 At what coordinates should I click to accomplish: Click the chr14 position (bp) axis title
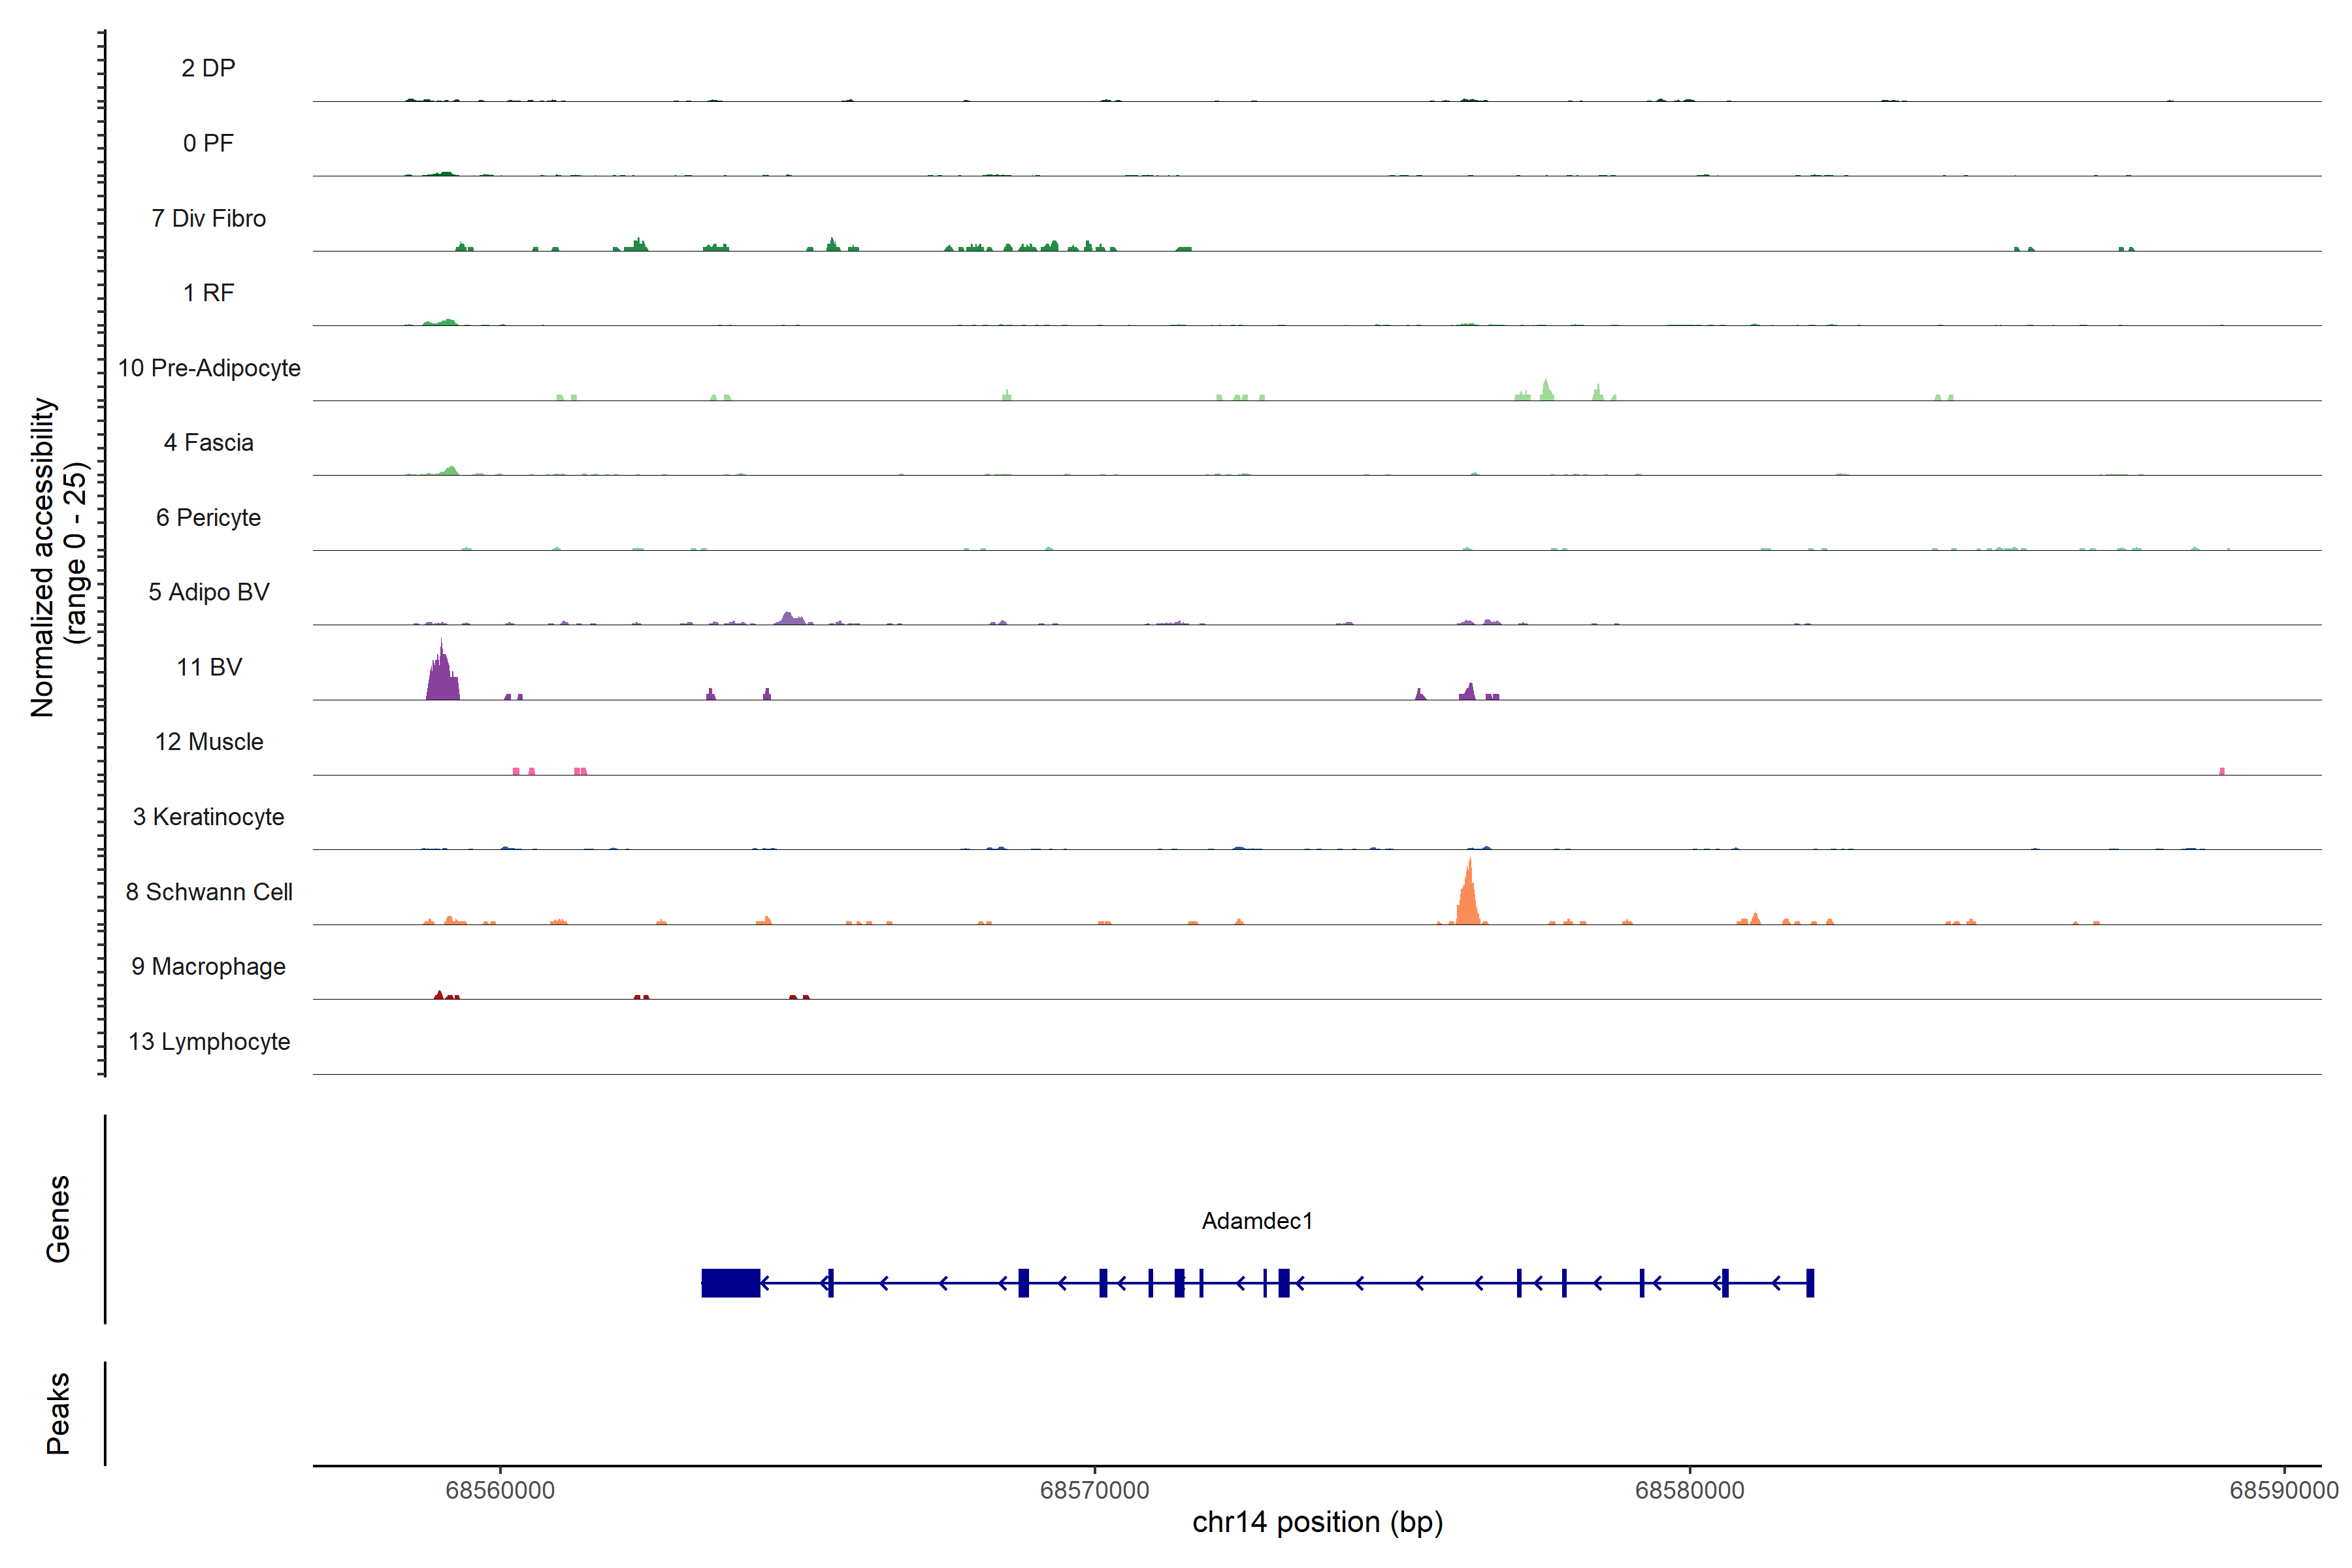1317,1522
